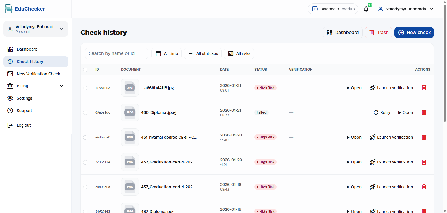Click the New check button

click(x=414, y=33)
